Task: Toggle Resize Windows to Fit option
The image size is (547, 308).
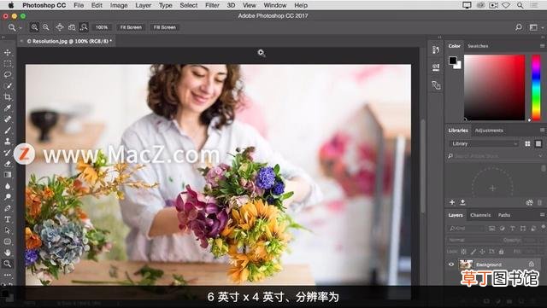Action: 60,27
